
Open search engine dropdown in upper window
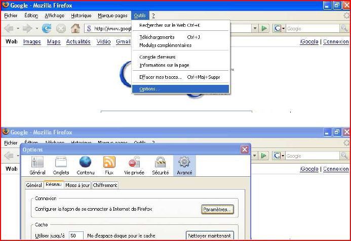pos(284,28)
